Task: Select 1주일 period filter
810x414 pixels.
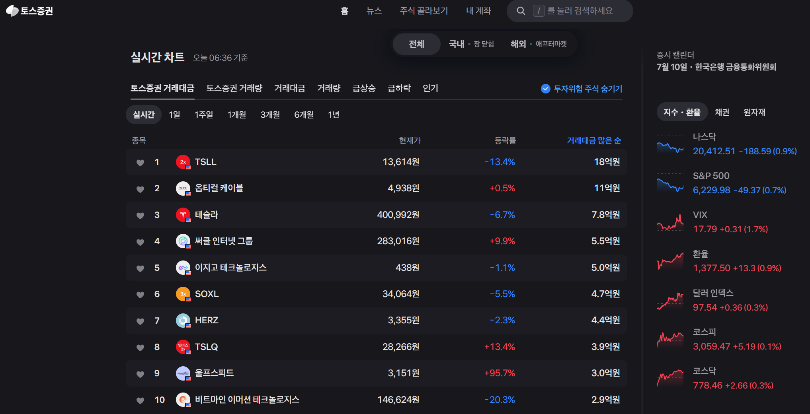Action: [204, 115]
